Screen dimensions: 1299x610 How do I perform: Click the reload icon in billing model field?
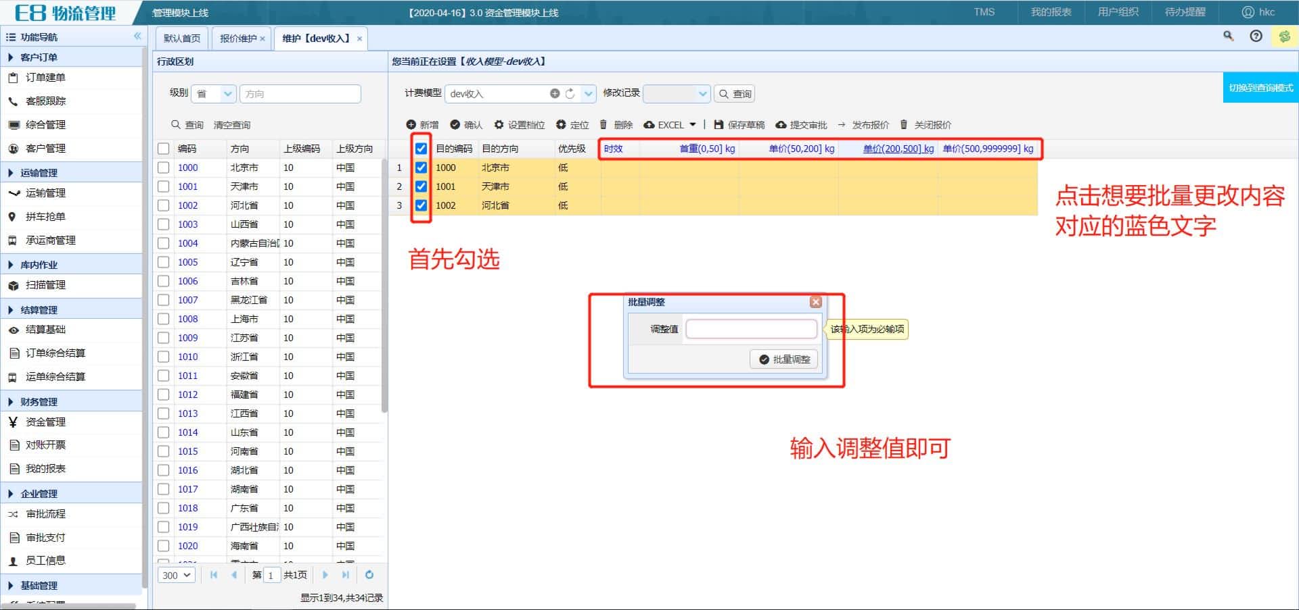570,94
